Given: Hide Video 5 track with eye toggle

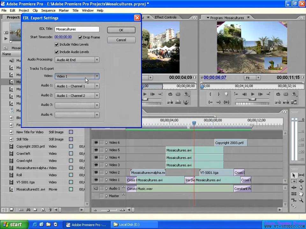Looking at the screenshot, I should pos(96,150).
